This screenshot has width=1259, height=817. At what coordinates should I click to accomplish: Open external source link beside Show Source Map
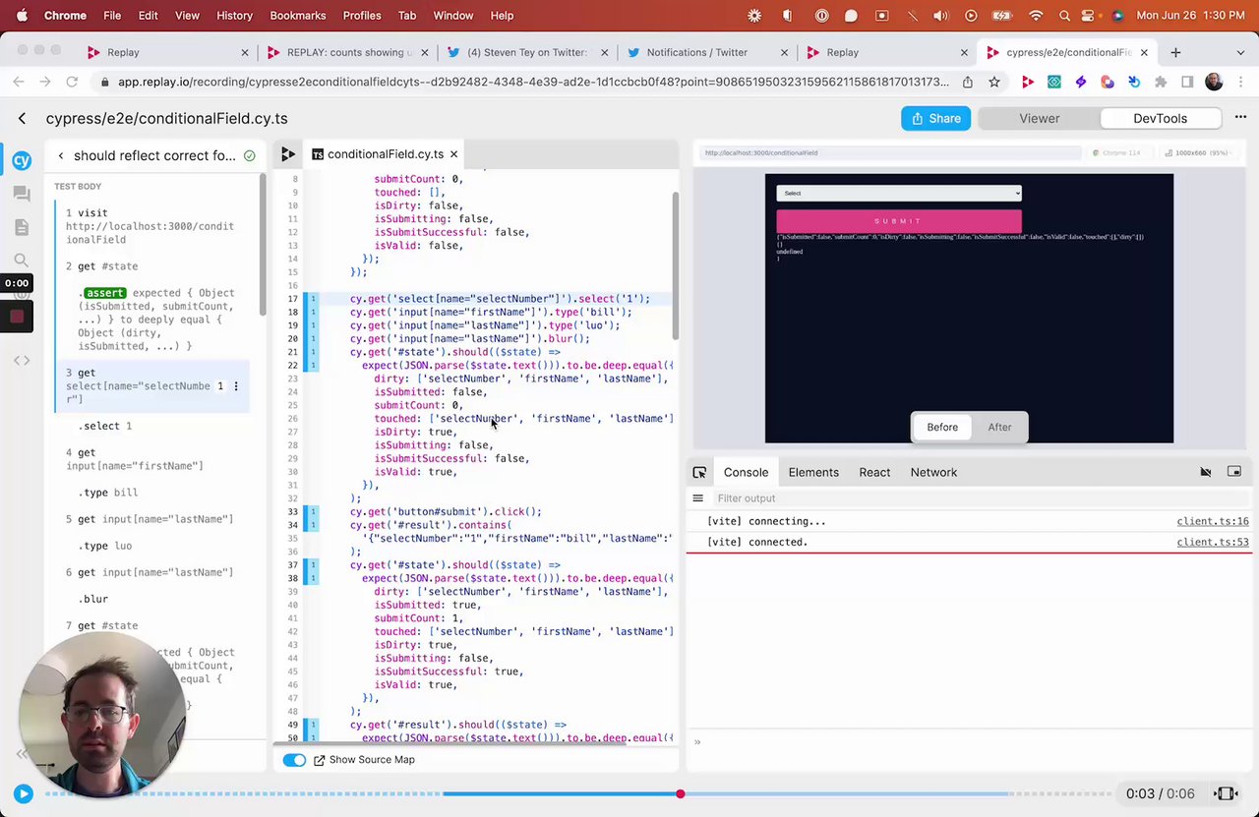pyautogui.click(x=320, y=760)
